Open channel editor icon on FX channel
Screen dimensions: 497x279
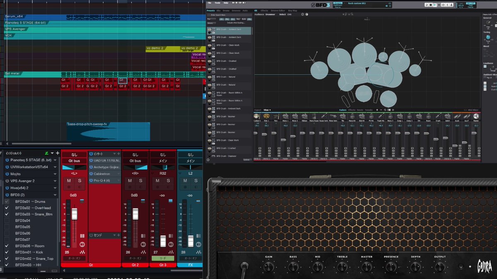(x=199, y=252)
